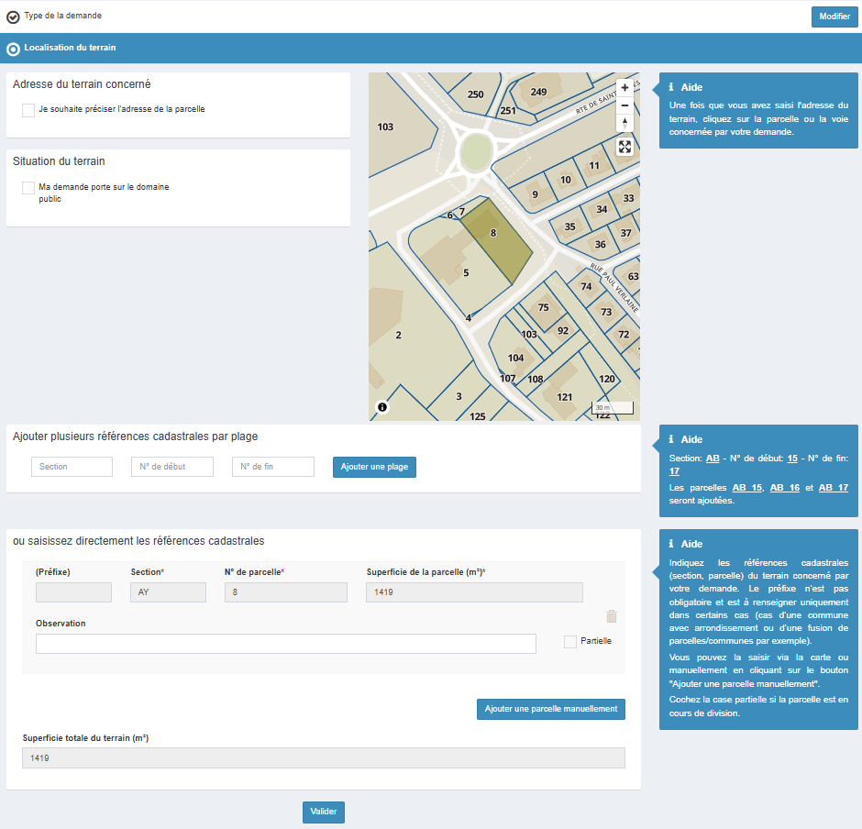Viewport: 862px width, 829px height.
Task: Check 'Je souhaite préciser l'adresse de la parcelle'
Action: 28,110
